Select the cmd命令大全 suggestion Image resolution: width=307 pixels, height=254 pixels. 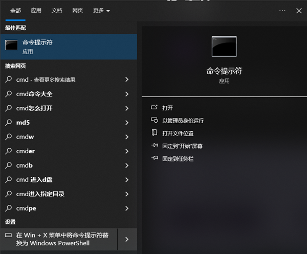click(x=69, y=94)
